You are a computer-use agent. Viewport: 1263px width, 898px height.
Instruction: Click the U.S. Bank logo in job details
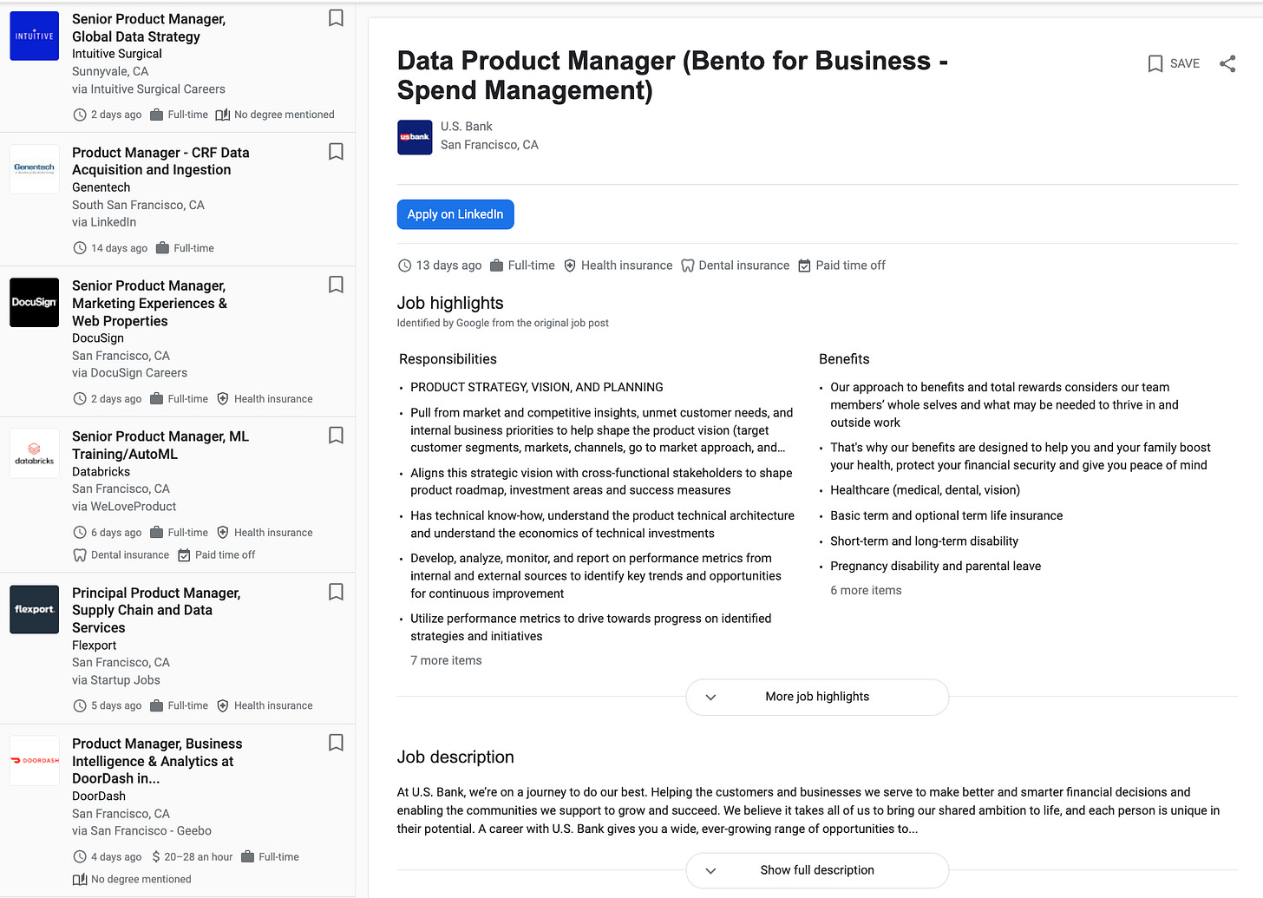pos(415,137)
